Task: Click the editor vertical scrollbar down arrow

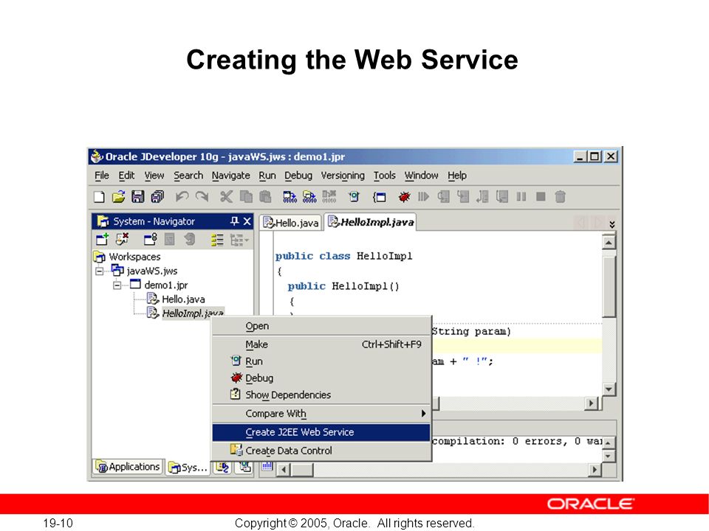Action: (609, 389)
